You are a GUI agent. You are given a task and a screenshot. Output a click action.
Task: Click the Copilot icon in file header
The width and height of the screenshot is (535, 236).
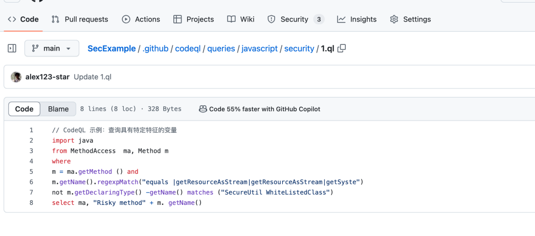(203, 109)
